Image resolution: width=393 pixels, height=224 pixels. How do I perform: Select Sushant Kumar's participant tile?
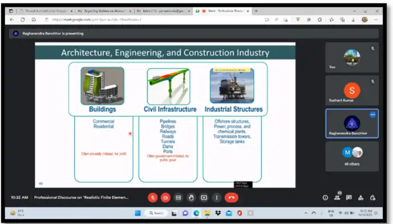pos(351,91)
